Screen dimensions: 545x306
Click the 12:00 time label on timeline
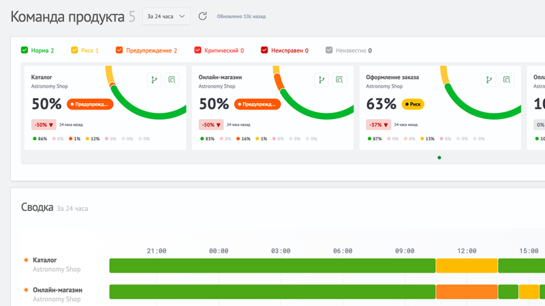click(x=467, y=251)
